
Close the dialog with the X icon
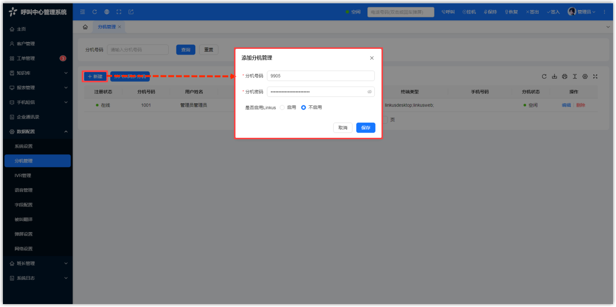[371, 58]
